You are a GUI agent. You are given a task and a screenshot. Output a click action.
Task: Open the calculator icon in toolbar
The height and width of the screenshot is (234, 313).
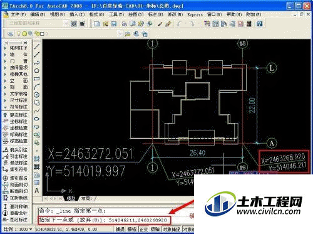pyautogui.click(x=249, y=24)
